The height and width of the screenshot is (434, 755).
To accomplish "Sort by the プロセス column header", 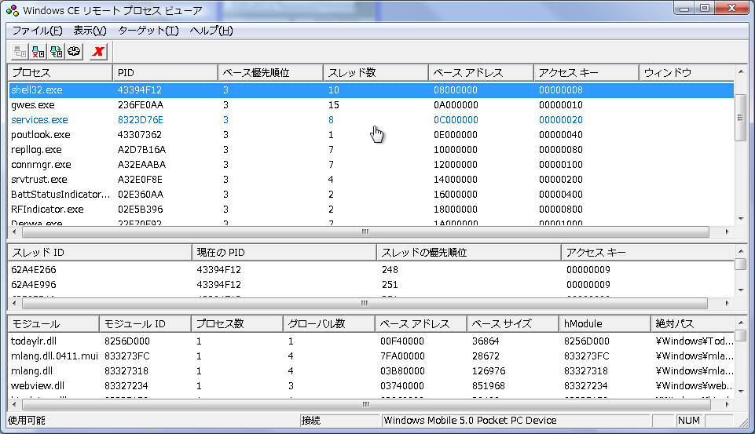I will click(x=60, y=73).
